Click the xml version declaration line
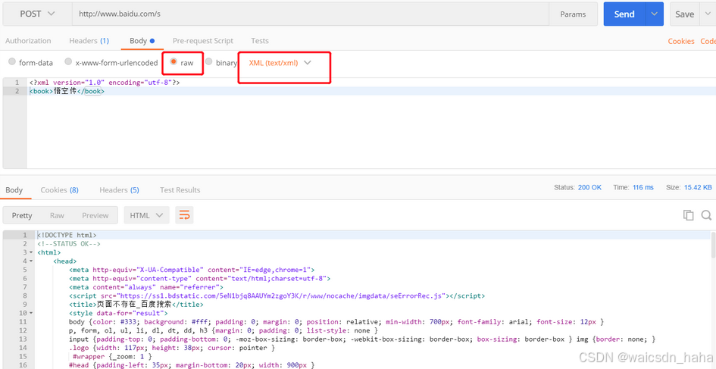Screen dimensions: 716x369 (x=105, y=83)
